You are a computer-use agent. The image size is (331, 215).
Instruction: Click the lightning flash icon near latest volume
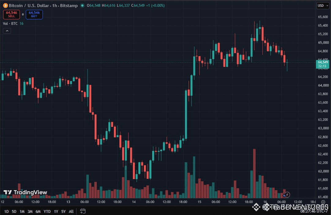coord(287,195)
